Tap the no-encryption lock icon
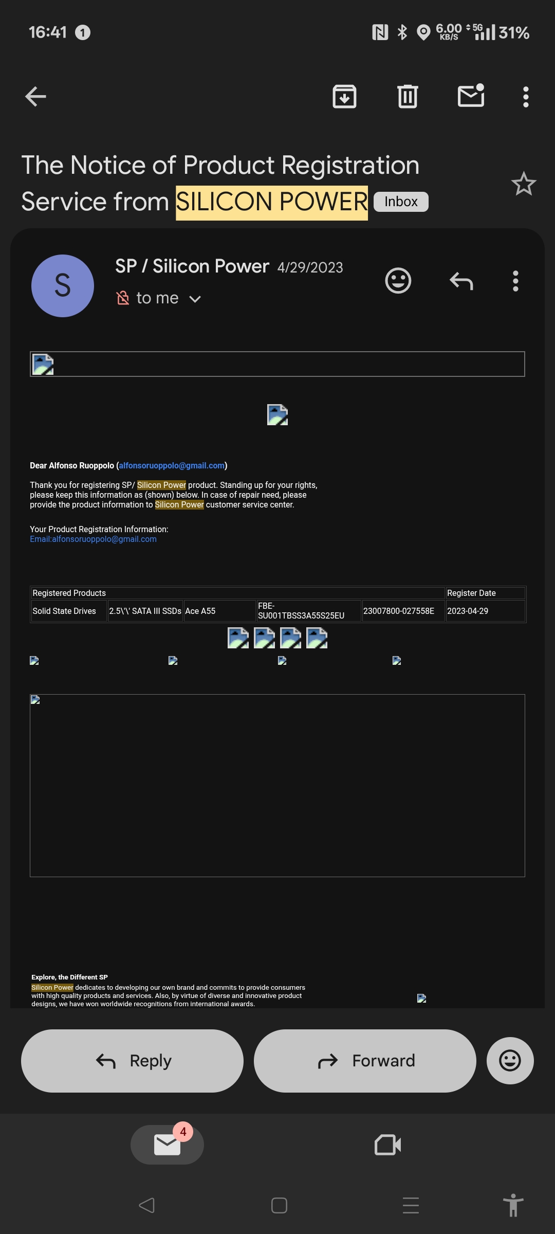This screenshot has height=1234, width=555. [123, 298]
